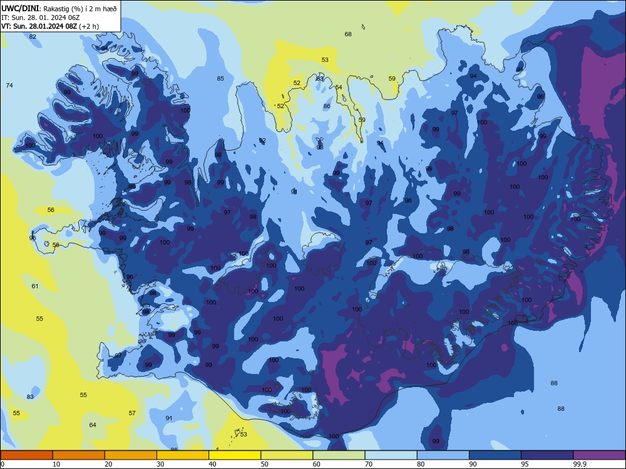Click the '99.9' legend tick label
The image size is (626, 469).
pos(580,464)
